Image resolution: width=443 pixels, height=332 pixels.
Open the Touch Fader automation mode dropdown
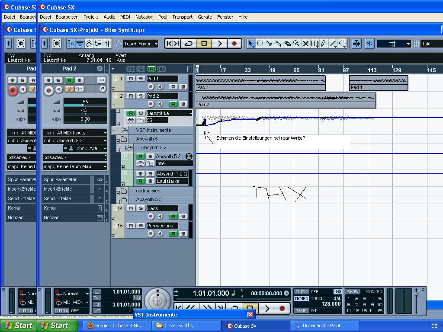tap(141, 44)
